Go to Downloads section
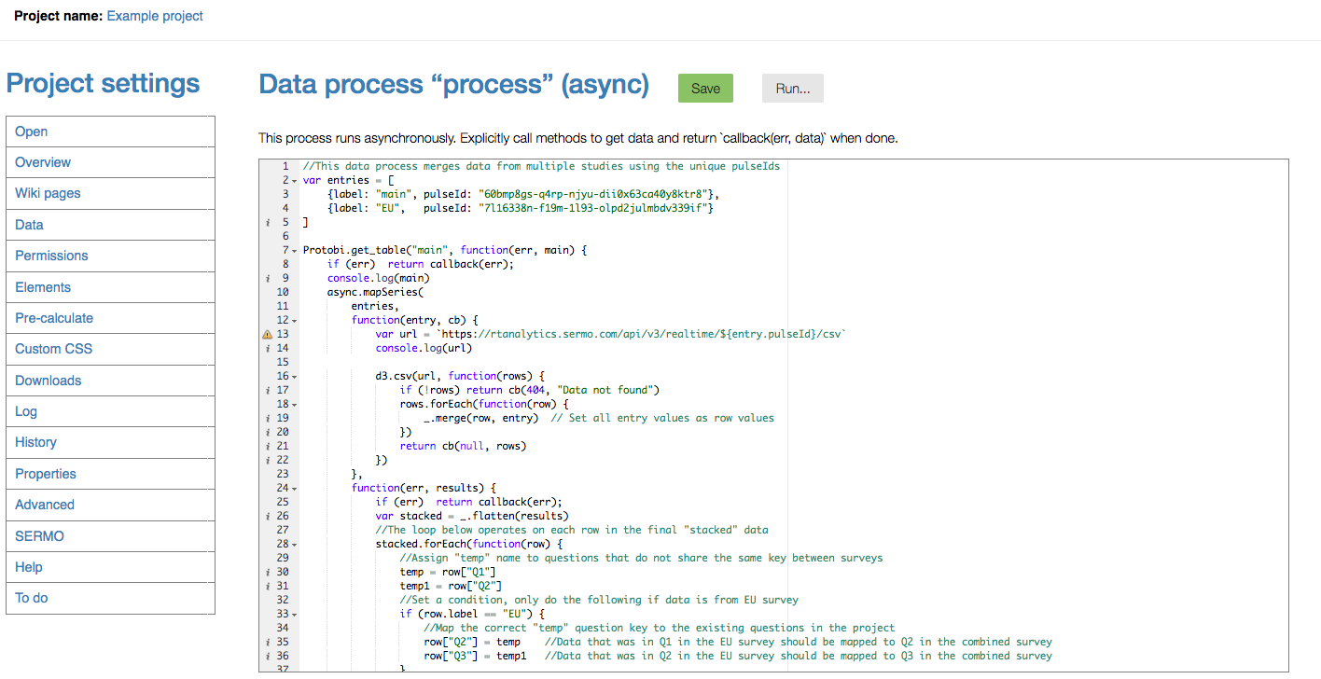The width and height of the screenshot is (1321, 679). click(110, 381)
